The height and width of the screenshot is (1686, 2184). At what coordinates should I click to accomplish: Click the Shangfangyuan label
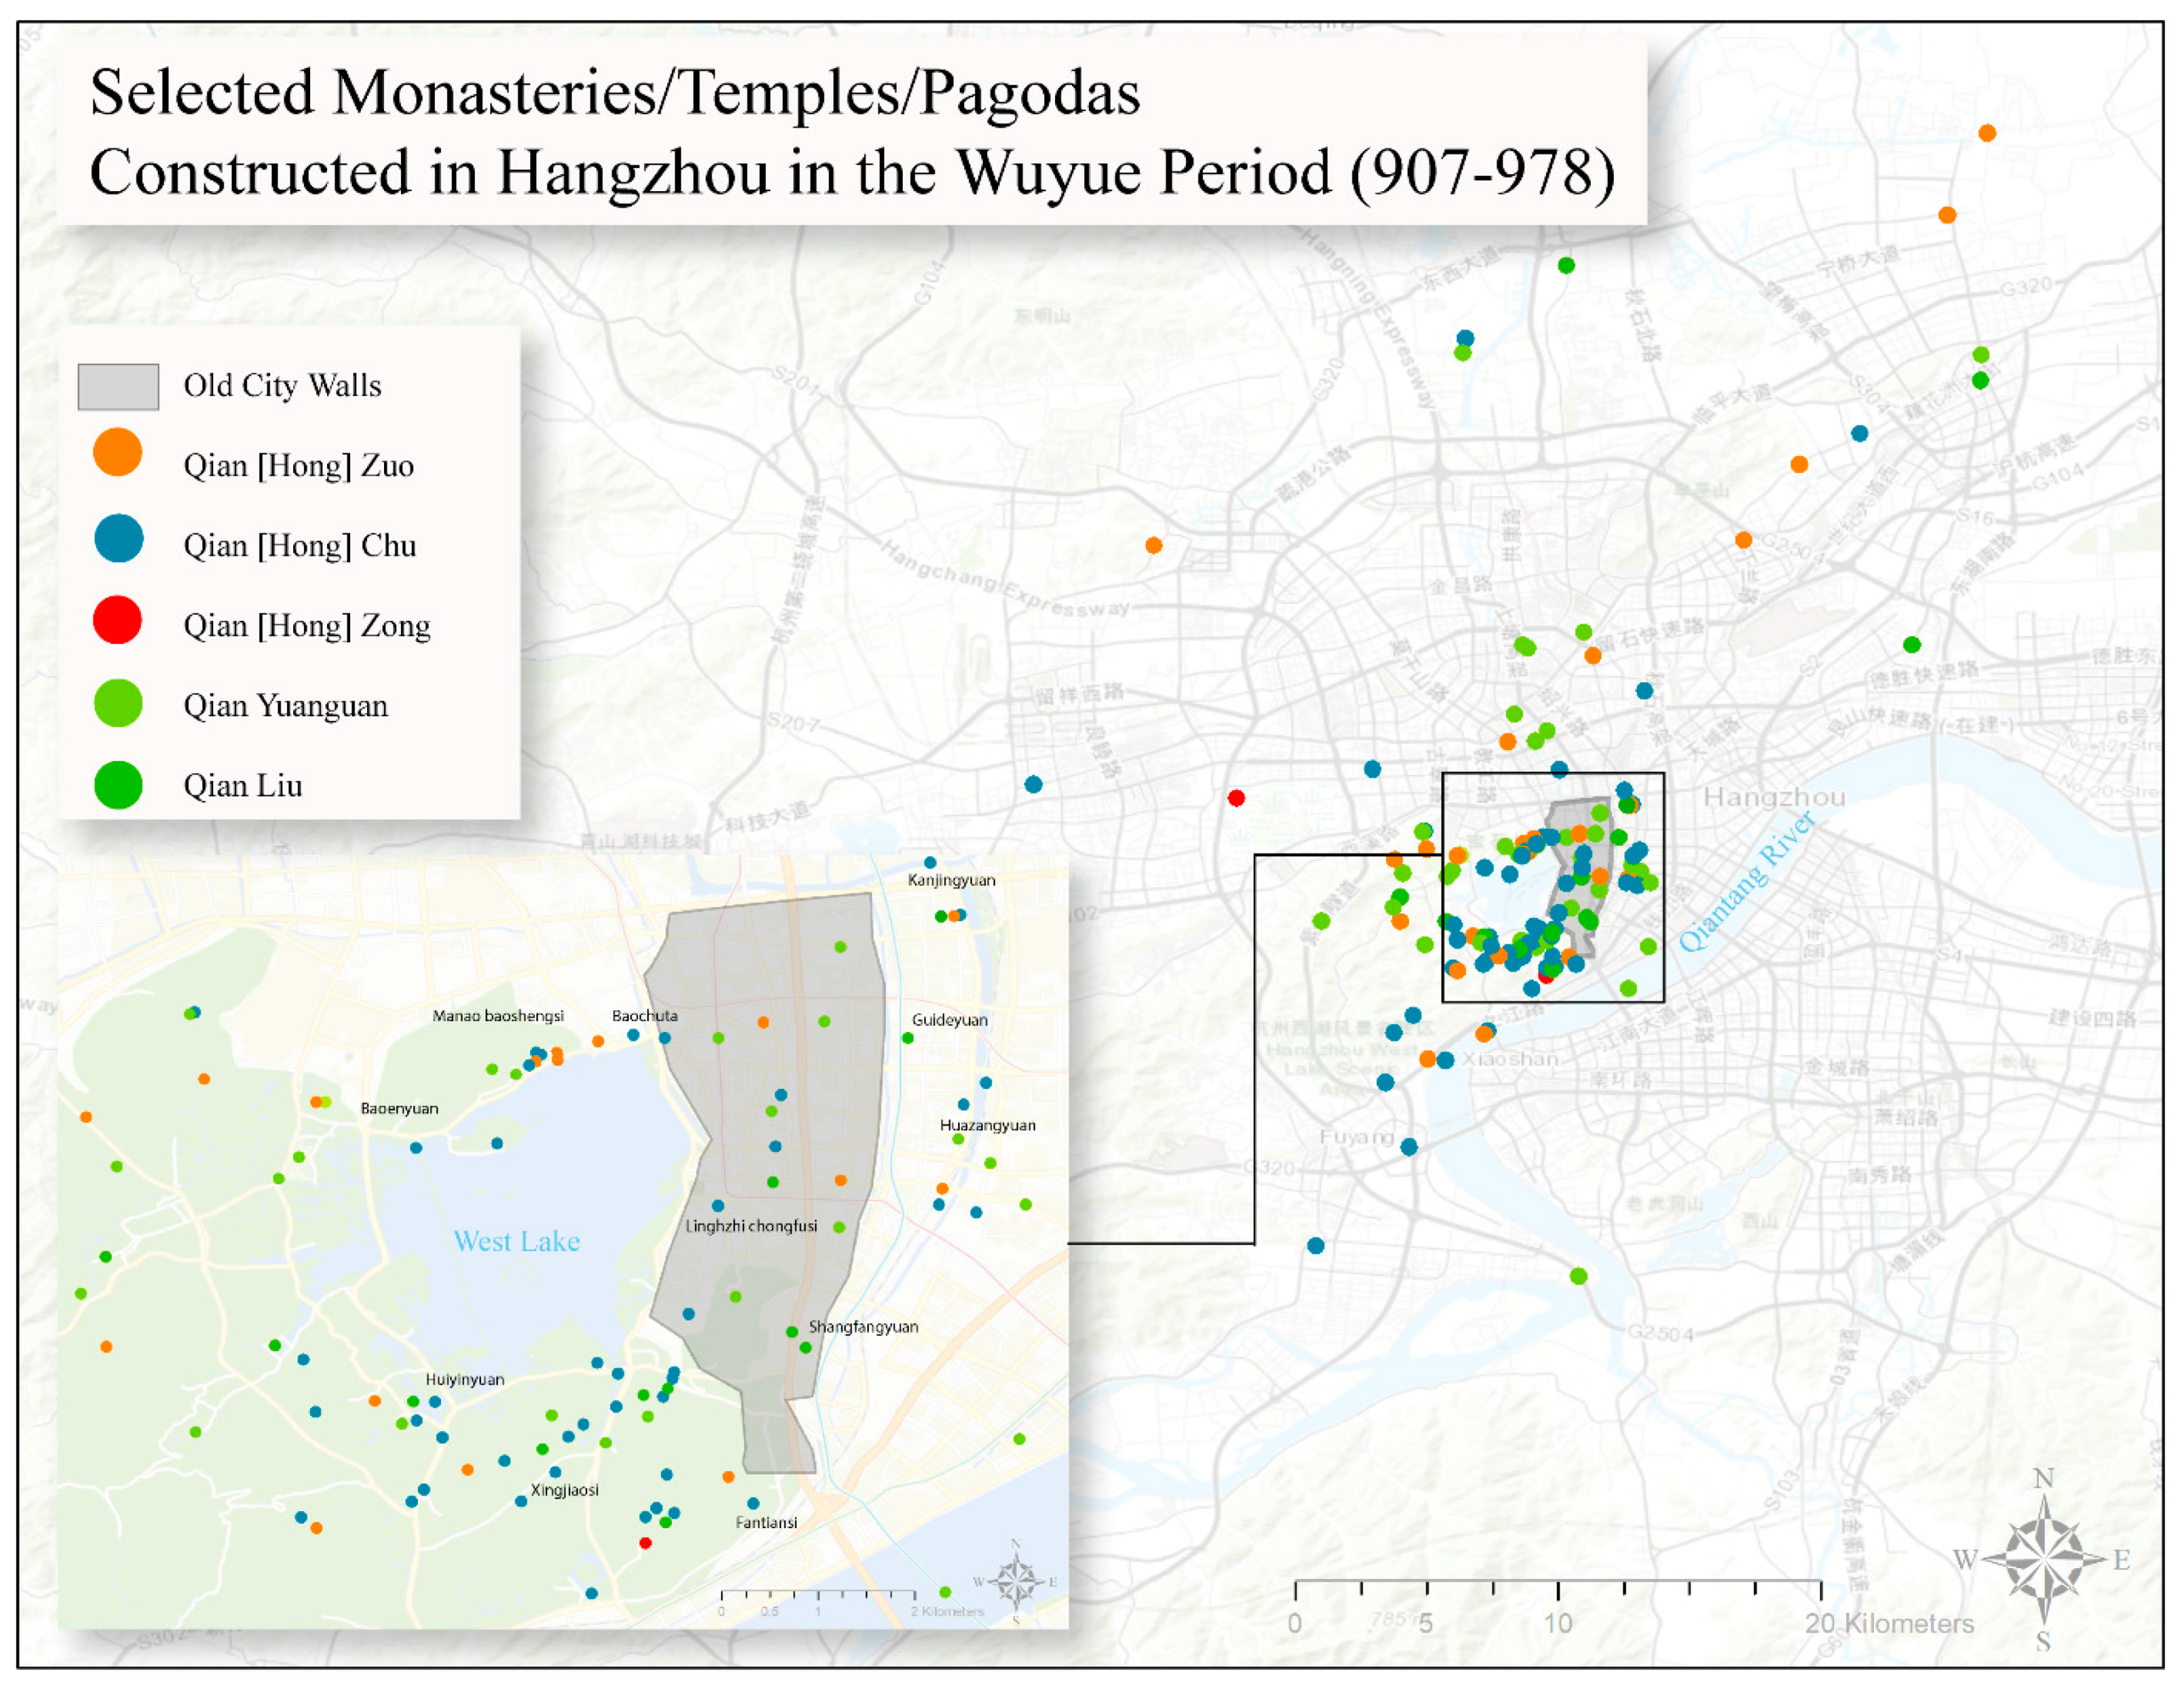pos(863,1326)
